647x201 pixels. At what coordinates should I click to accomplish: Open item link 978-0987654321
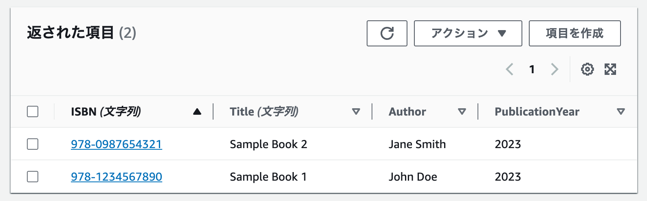coord(117,144)
